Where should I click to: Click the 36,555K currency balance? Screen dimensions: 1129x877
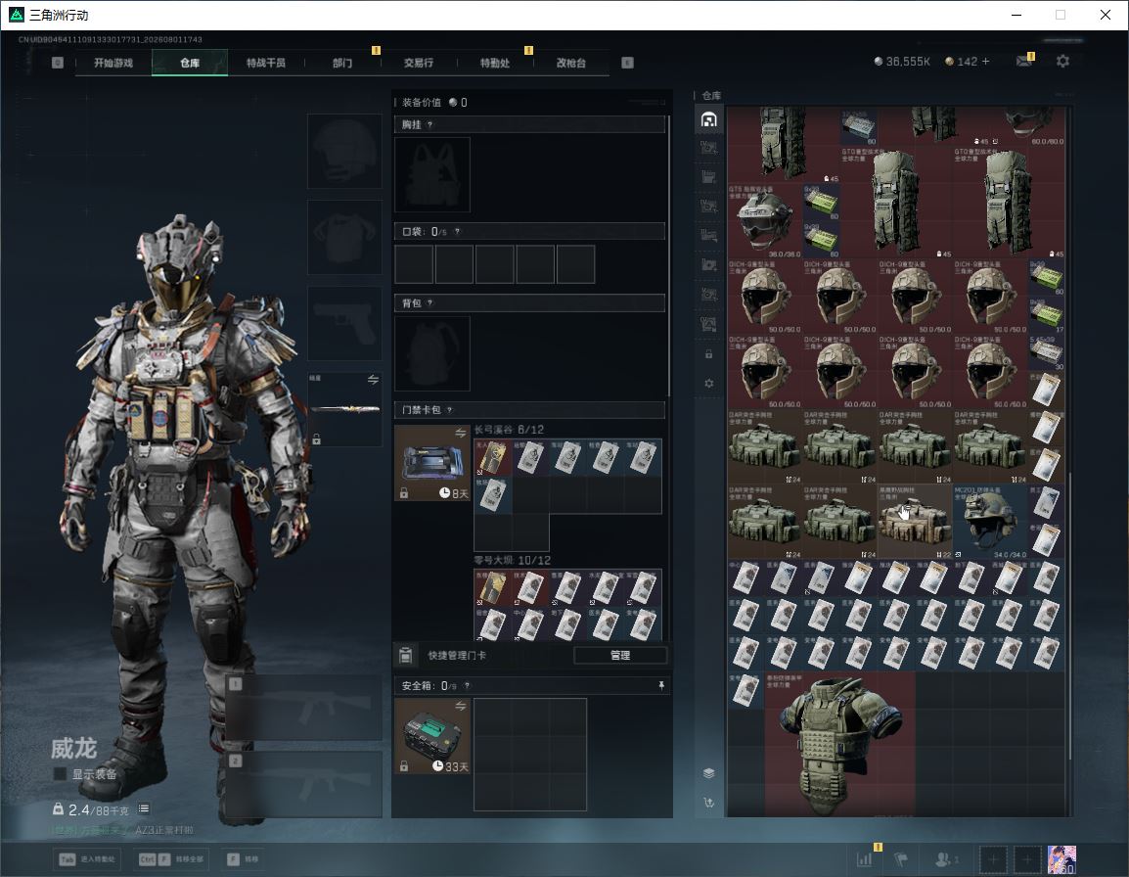click(x=901, y=62)
